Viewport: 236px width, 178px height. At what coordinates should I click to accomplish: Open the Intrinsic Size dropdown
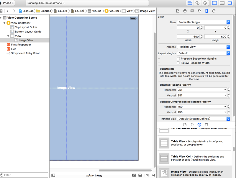pyautogui.click(x=203, y=119)
